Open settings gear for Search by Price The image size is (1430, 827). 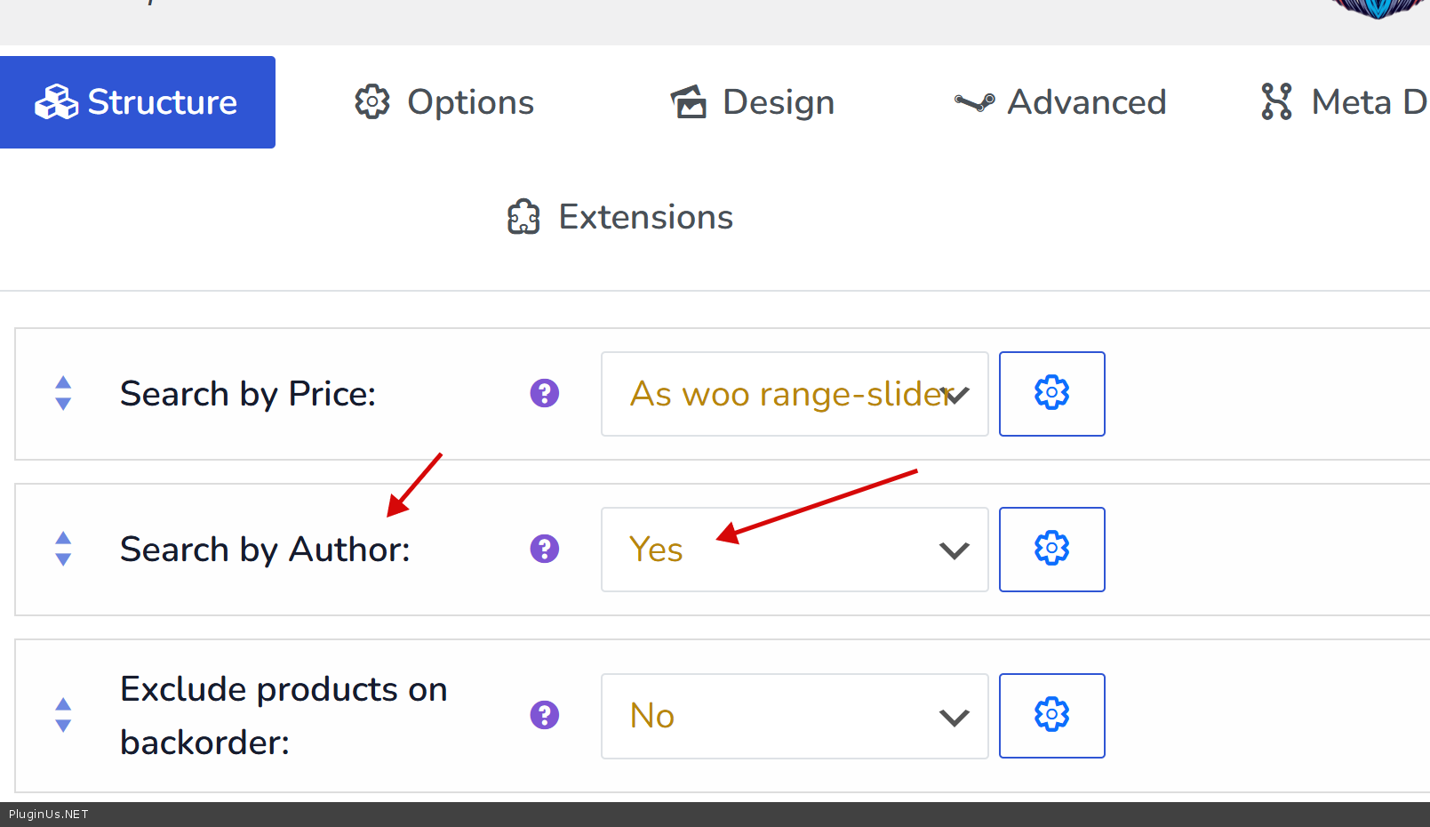pos(1051,393)
